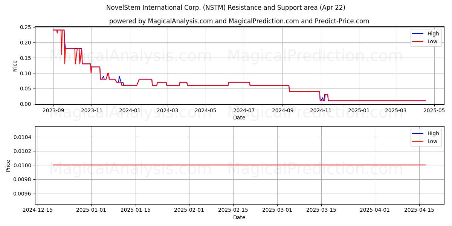Click the 2025-03 tick label
452x226 pixels.
(x=395, y=110)
